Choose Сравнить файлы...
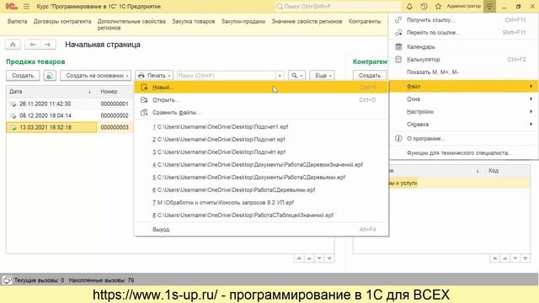The height and width of the screenshot is (303, 539). [261, 113]
